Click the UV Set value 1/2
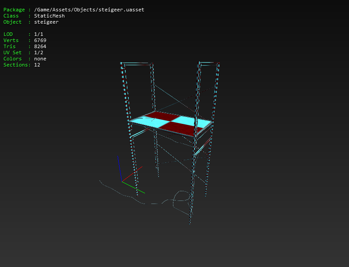 (39, 53)
